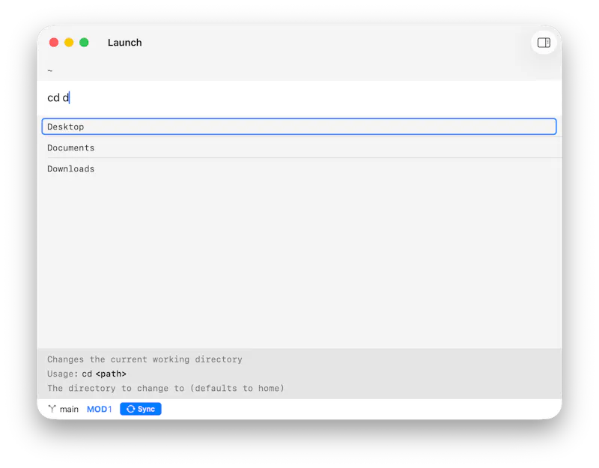Image resolution: width=599 pixels, height=468 pixels.
Task: Click 'Changes the current working directory' text
Action: 145,359
